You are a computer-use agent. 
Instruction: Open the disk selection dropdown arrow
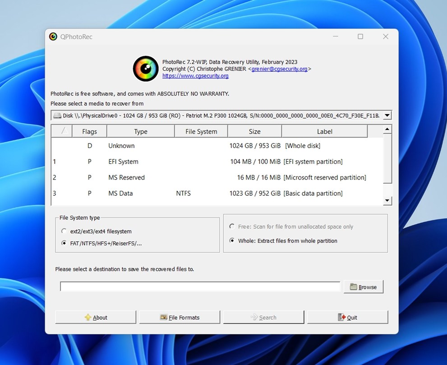pos(387,116)
